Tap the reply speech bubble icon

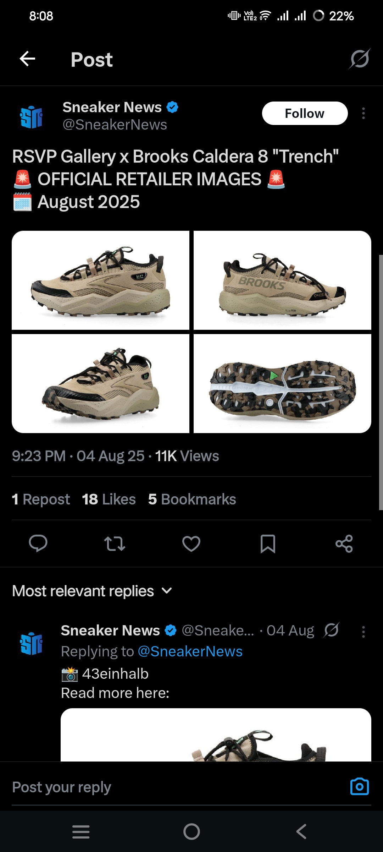tap(38, 543)
